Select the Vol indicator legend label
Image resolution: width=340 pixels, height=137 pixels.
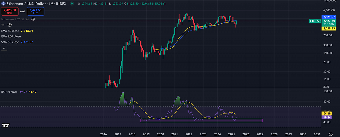3,25
